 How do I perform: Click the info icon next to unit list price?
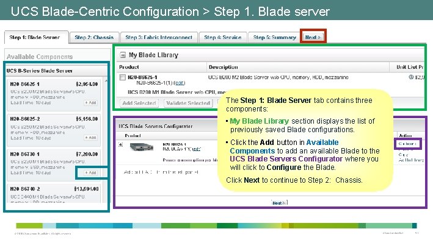pos(410,77)
